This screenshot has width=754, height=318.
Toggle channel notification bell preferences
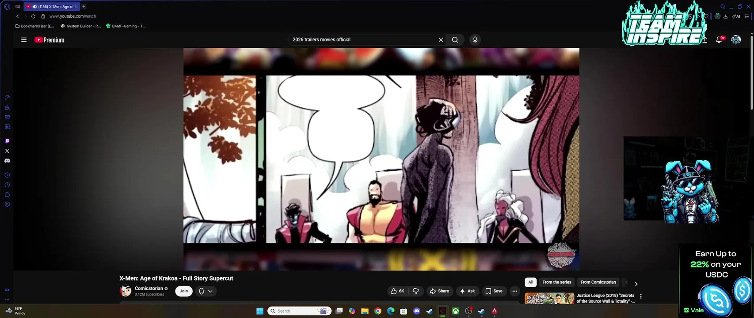[206, 291]
